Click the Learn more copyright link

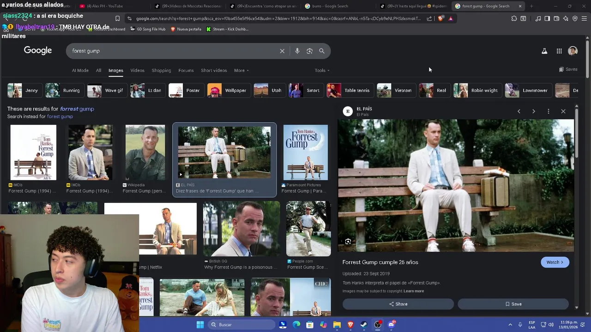(x=414, y=291)
